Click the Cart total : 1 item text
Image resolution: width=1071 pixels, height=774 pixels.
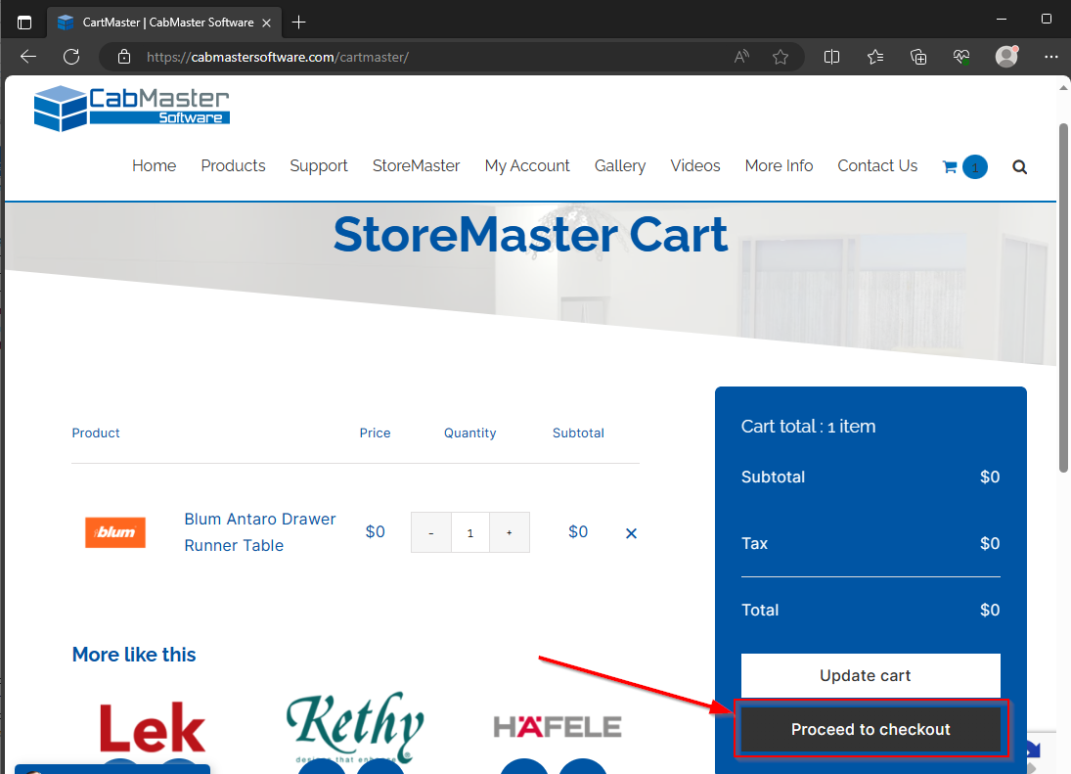coord(808,427)
